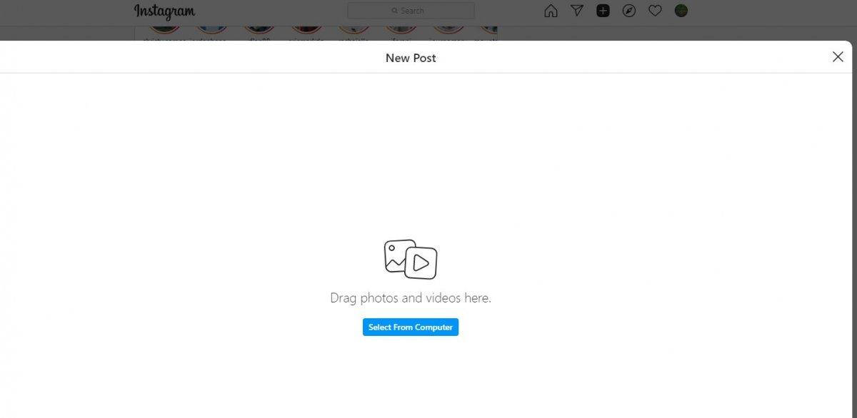Image resolution: width=857 pixels, height=418 pixels.
Task: Click the New Post plus icon
Action: [x=603, y=11]
